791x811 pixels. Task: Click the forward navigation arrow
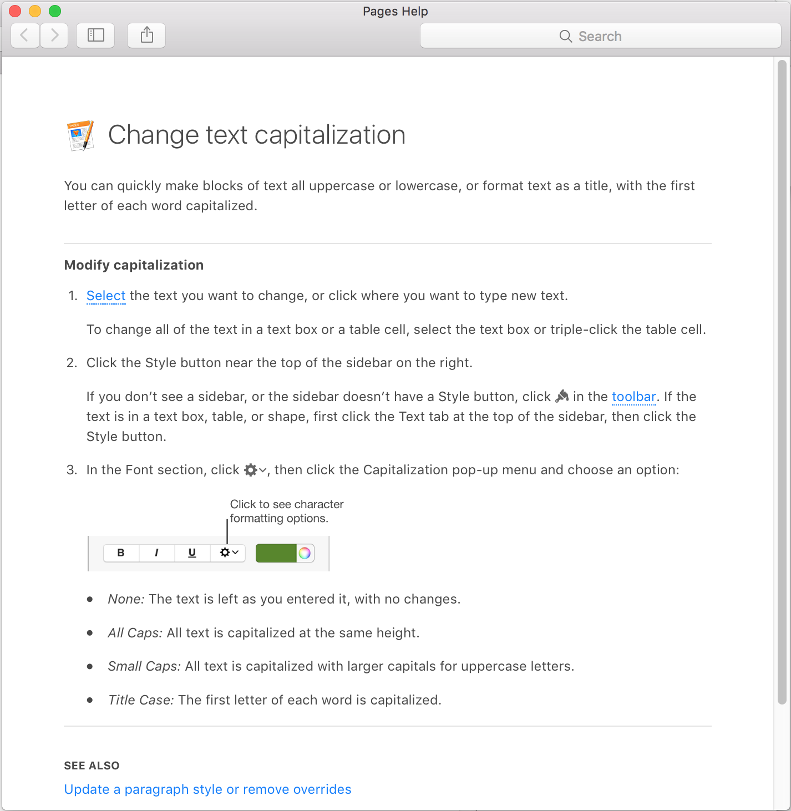click(54, 36)
